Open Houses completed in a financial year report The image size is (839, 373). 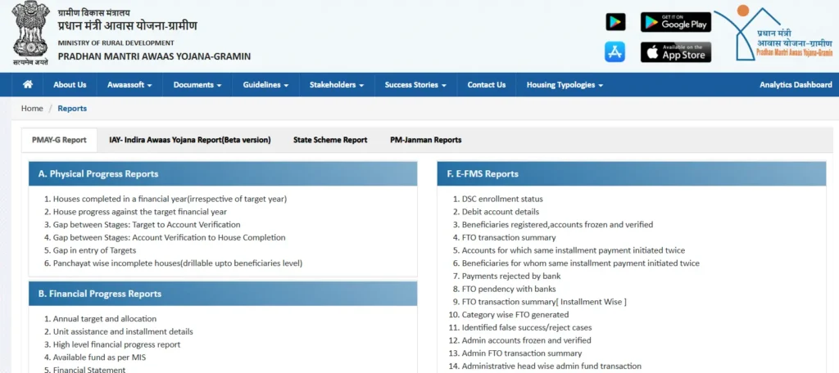[170, 199]
